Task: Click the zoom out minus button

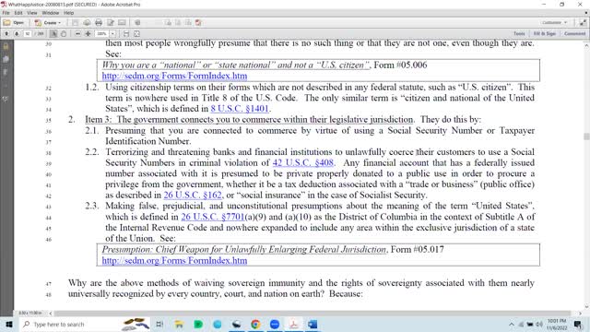Action: 77,33
